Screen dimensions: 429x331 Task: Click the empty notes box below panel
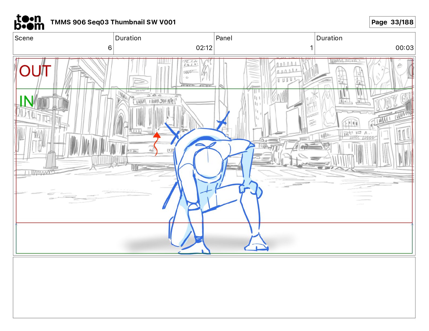(x=214, y=287)
